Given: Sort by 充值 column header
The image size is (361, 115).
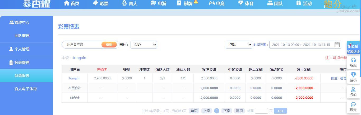Looking at the screenshot, I should pos(102,69).
